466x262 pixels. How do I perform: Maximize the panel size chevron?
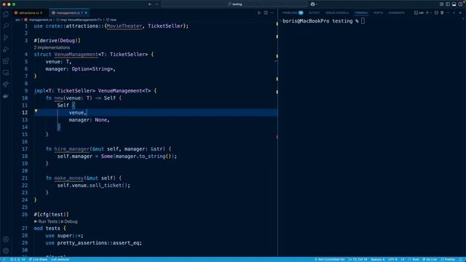454,13
